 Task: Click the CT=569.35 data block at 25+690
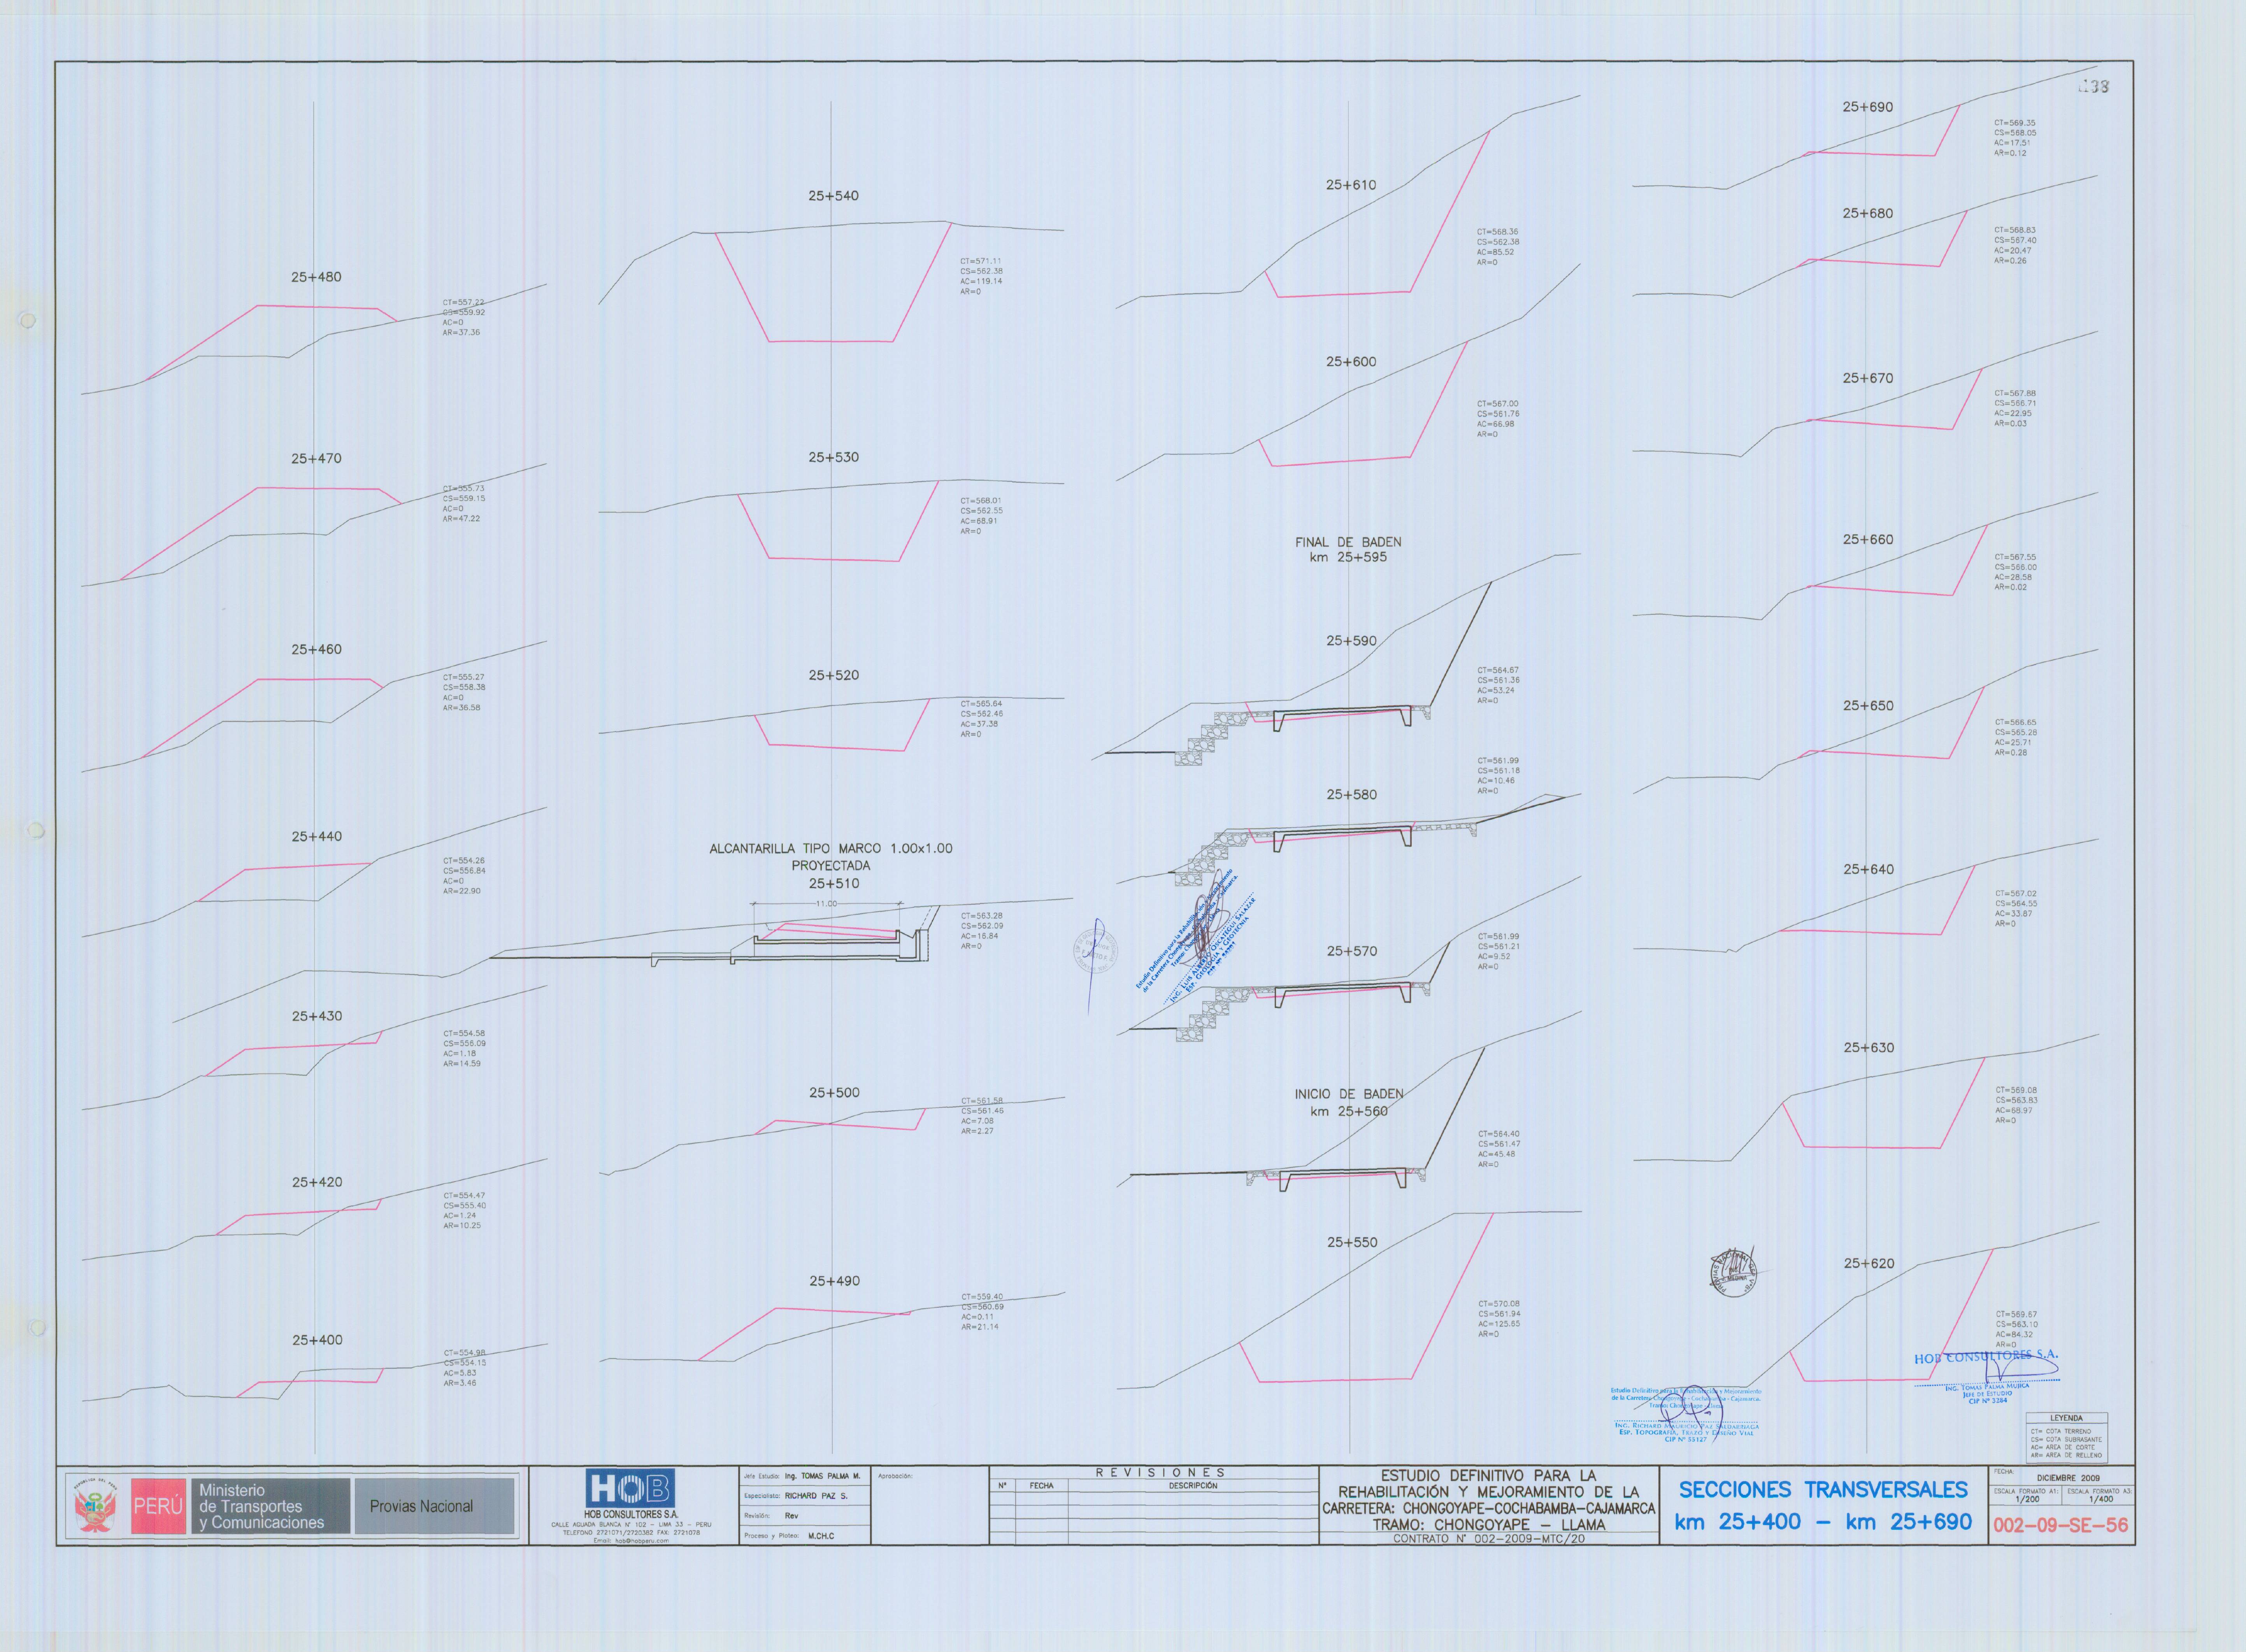pyautogui.click(x=2015, y=138)
